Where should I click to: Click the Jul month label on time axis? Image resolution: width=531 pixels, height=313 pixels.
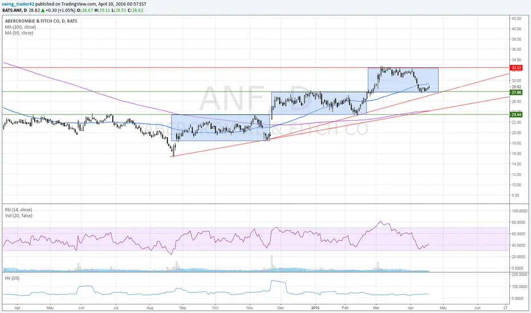(x=116, y=308)
